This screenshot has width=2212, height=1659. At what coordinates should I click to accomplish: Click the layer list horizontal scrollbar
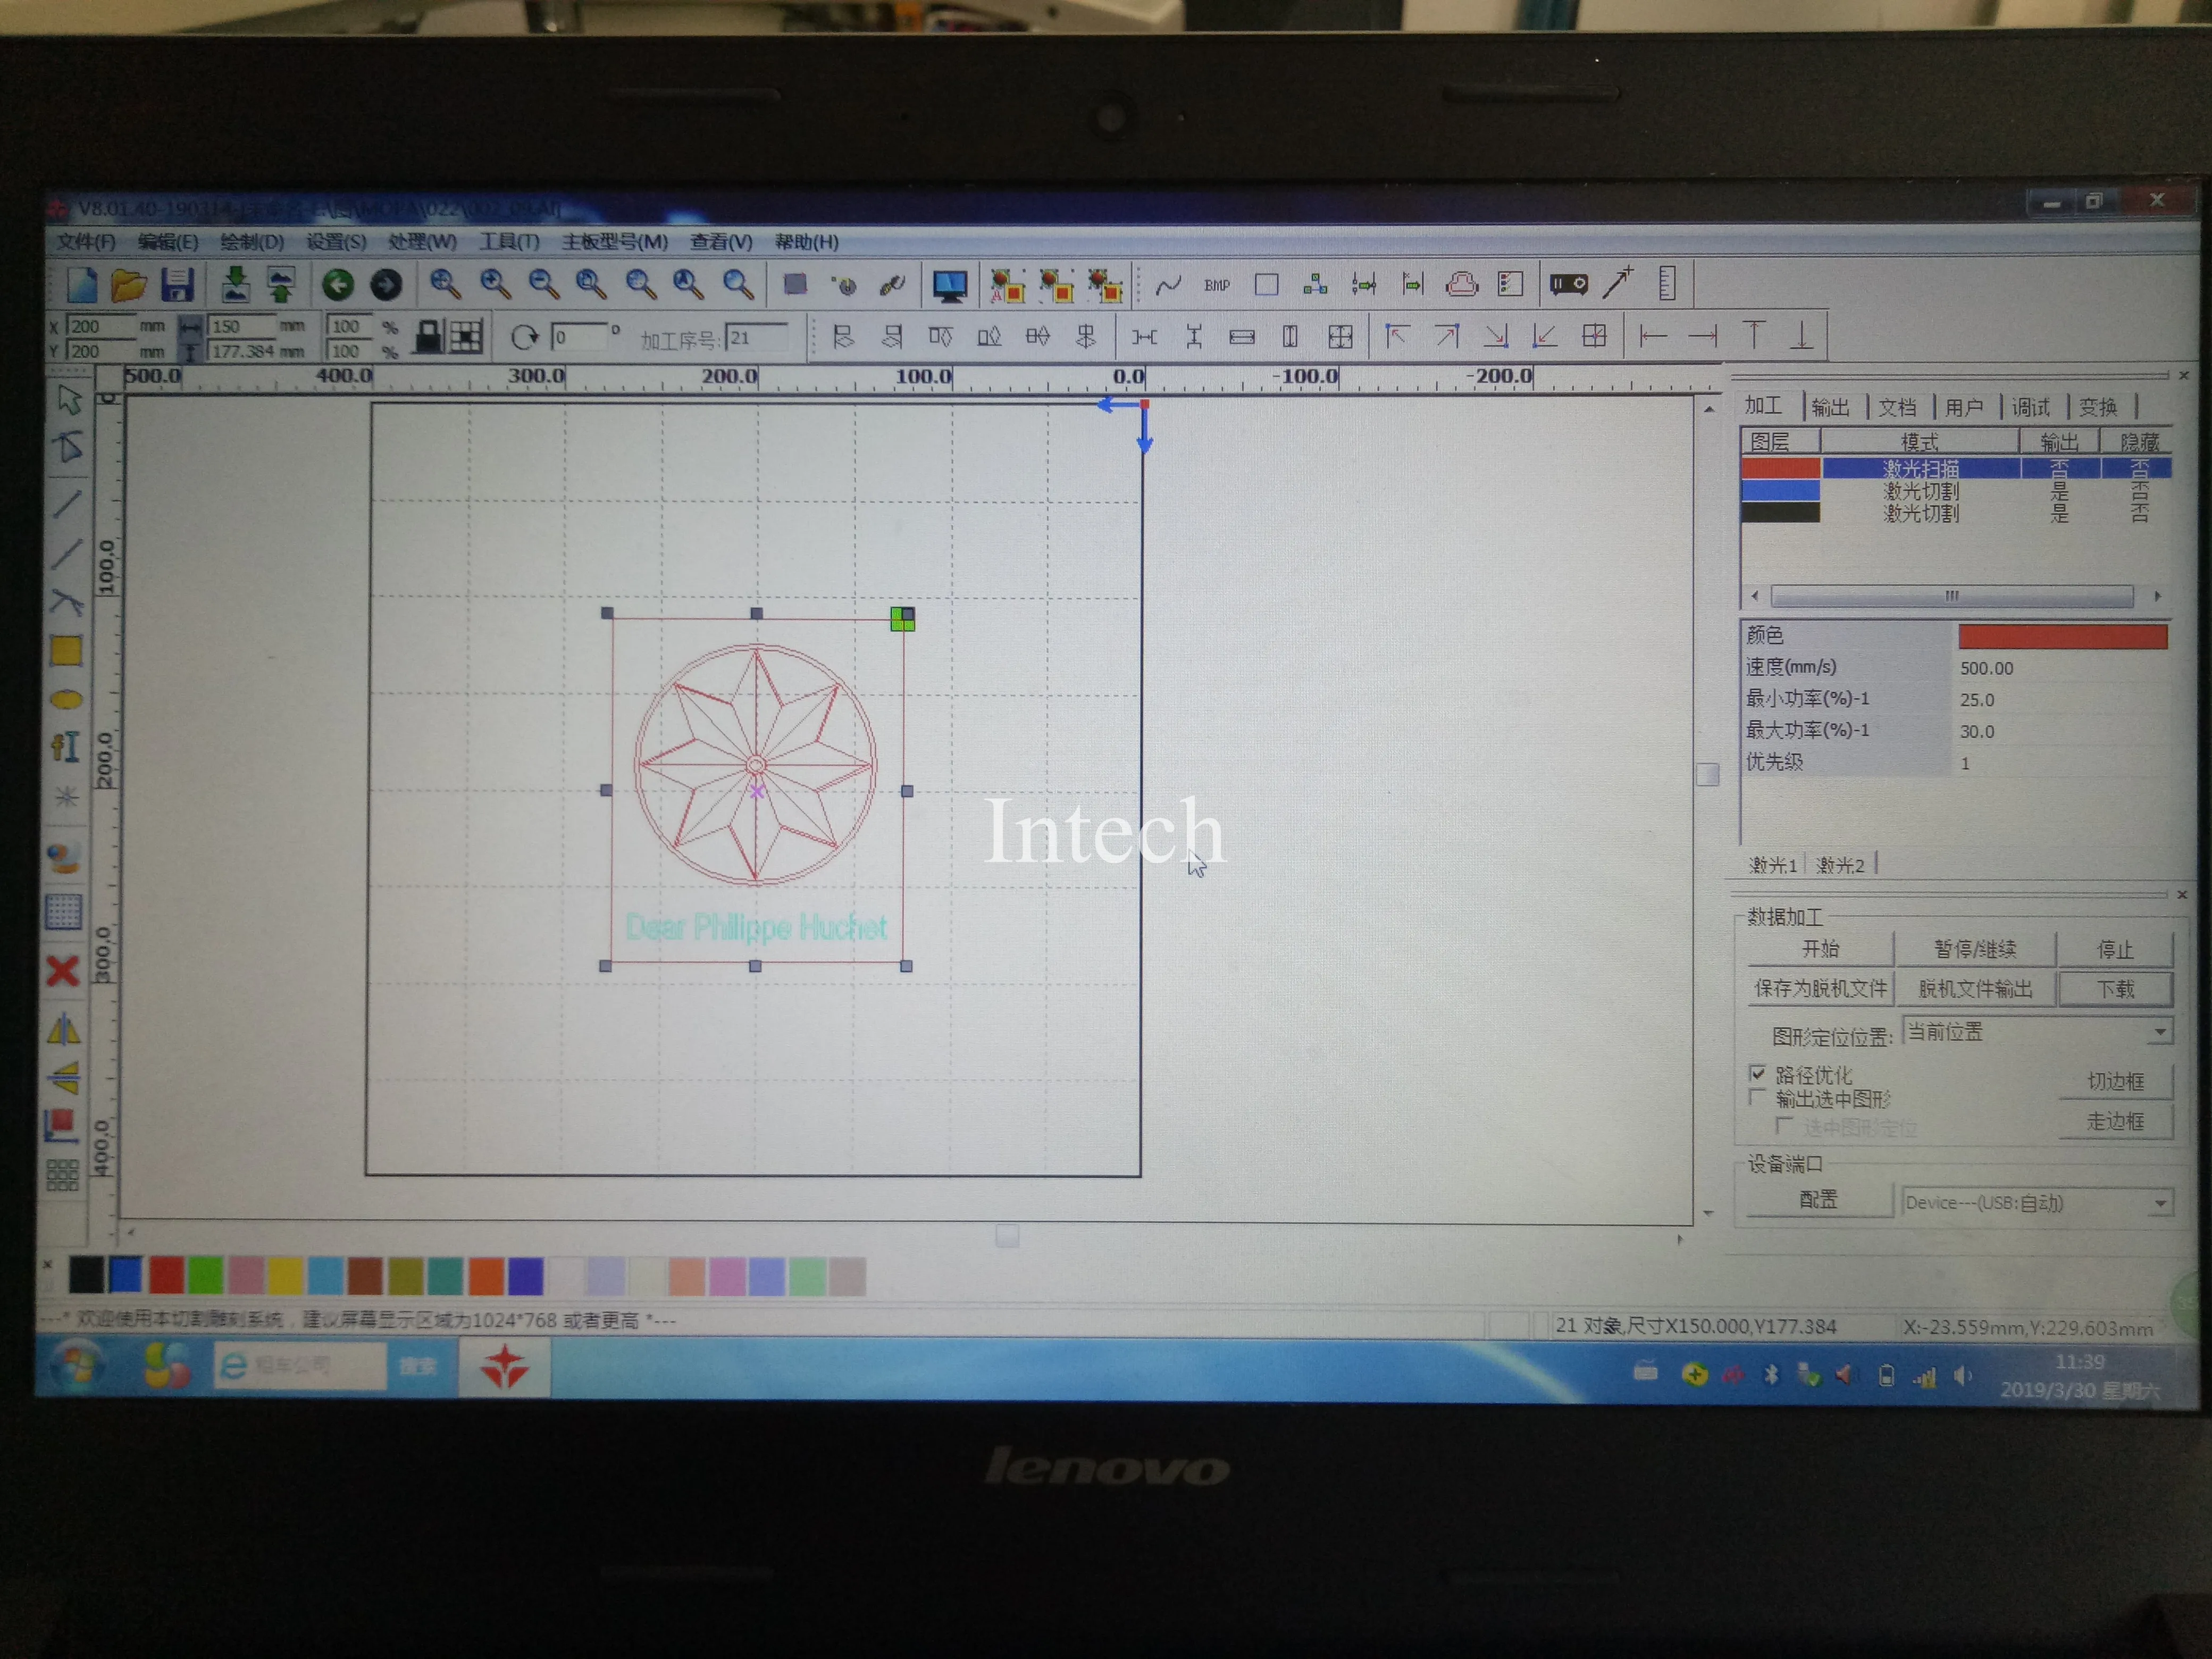click(x=1951, y=596)
